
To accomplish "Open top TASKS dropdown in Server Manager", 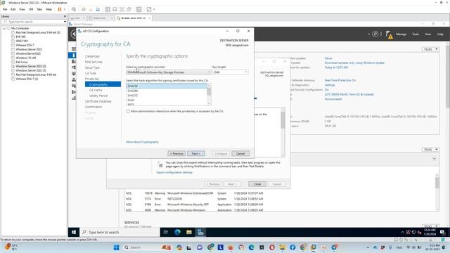I will click(431, 49).
